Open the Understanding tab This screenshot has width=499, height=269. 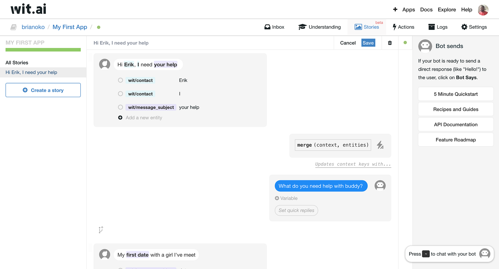(319, 27)
